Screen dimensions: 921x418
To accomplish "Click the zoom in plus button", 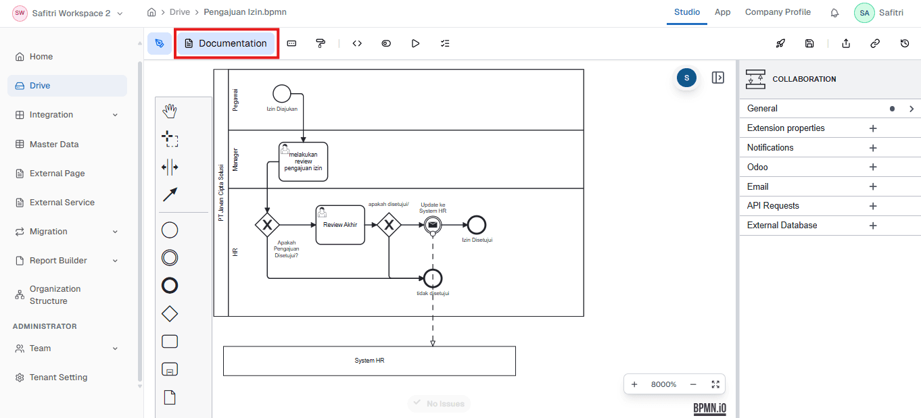I will 634,384.
